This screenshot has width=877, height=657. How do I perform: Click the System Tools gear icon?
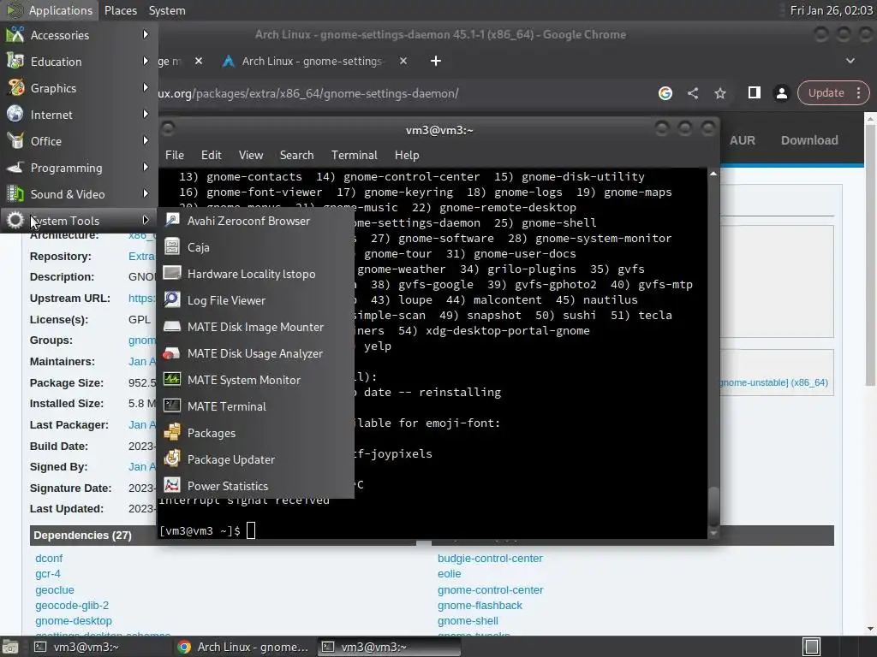click(15, 220)
